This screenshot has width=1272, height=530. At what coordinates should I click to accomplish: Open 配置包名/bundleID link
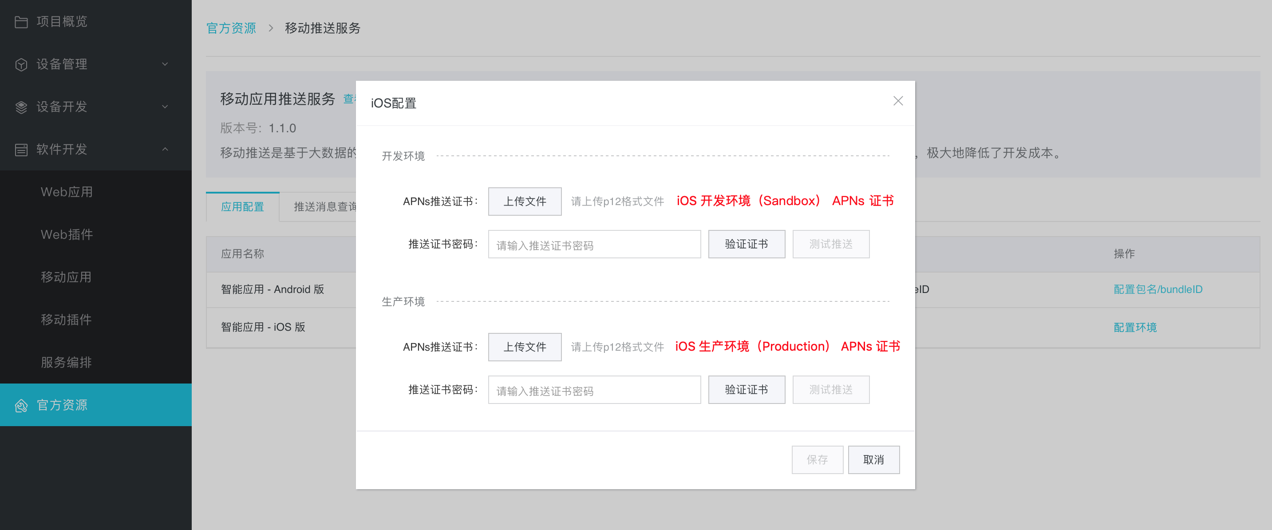click(x=1157, y=289)
